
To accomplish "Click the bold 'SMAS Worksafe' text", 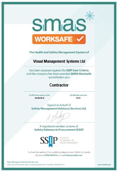I will (81, 74).
